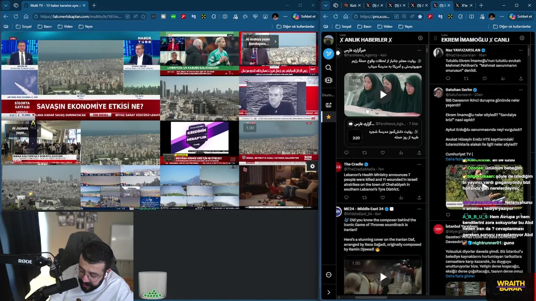Open Yayın bookmarks folder in right browser
The image size is (536, 301).
tap(405, 26)
